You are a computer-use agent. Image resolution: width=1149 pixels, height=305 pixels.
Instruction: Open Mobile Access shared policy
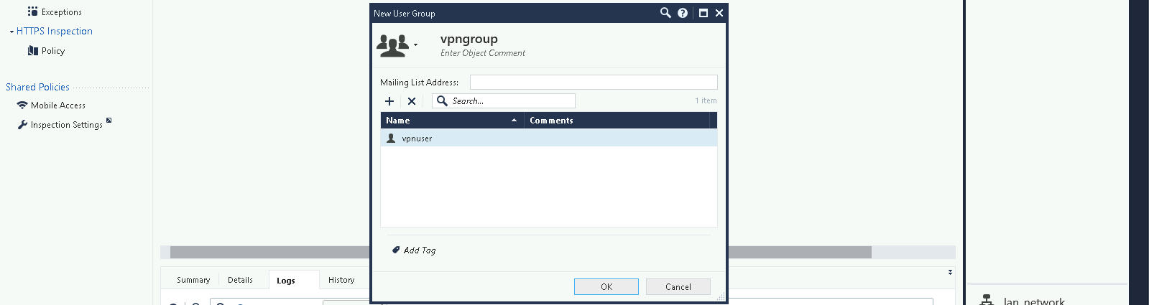point(57,105)
